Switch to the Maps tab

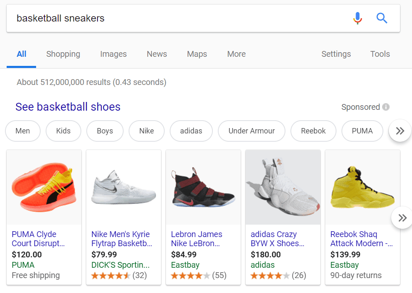point(197,54)
